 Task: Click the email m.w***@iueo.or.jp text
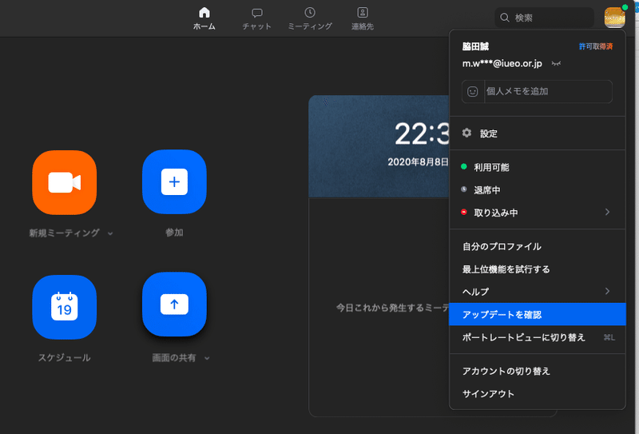coord(502,64)
